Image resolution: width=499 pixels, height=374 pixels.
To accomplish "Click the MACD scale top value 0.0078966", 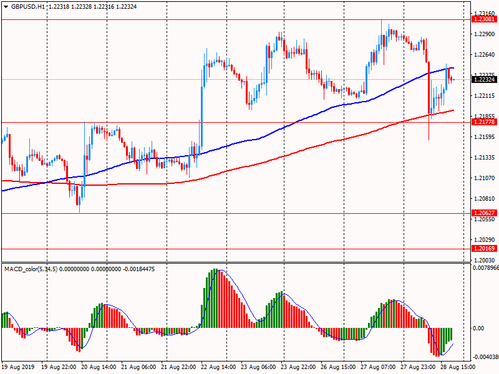I will (486, 268).
